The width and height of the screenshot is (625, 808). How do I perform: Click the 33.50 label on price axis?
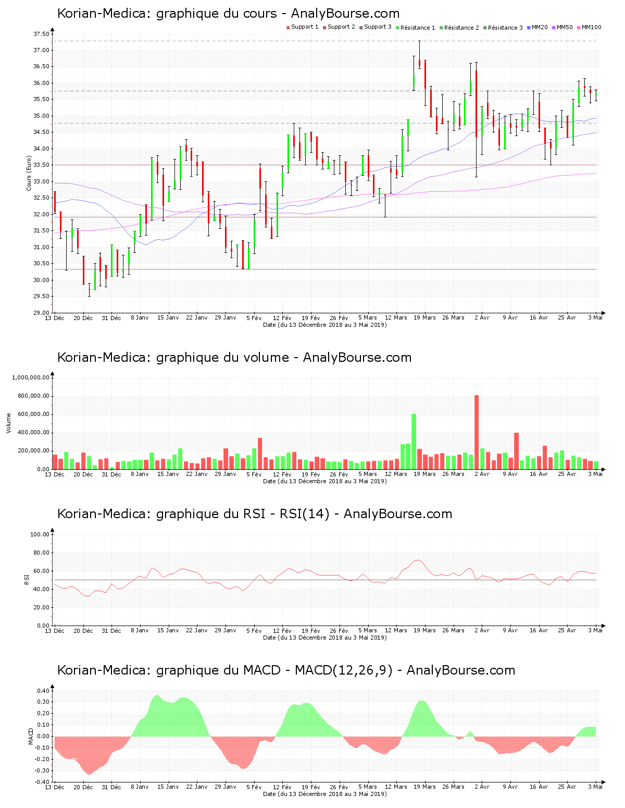[41, 165]
